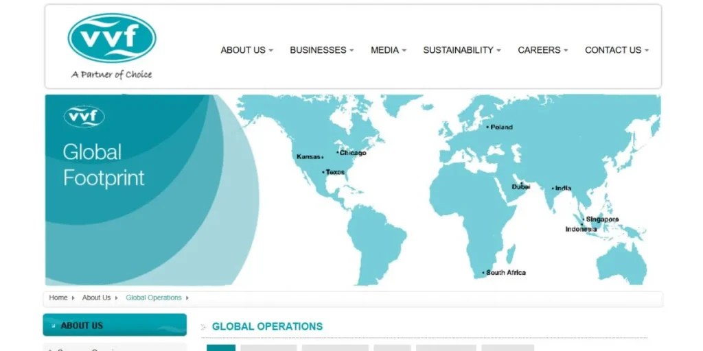703x351 pixels.
Task: Click the Kansas label on the map
Action: click(308, 157)
